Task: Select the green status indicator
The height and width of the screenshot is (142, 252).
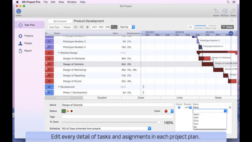Action: point(63,111)
